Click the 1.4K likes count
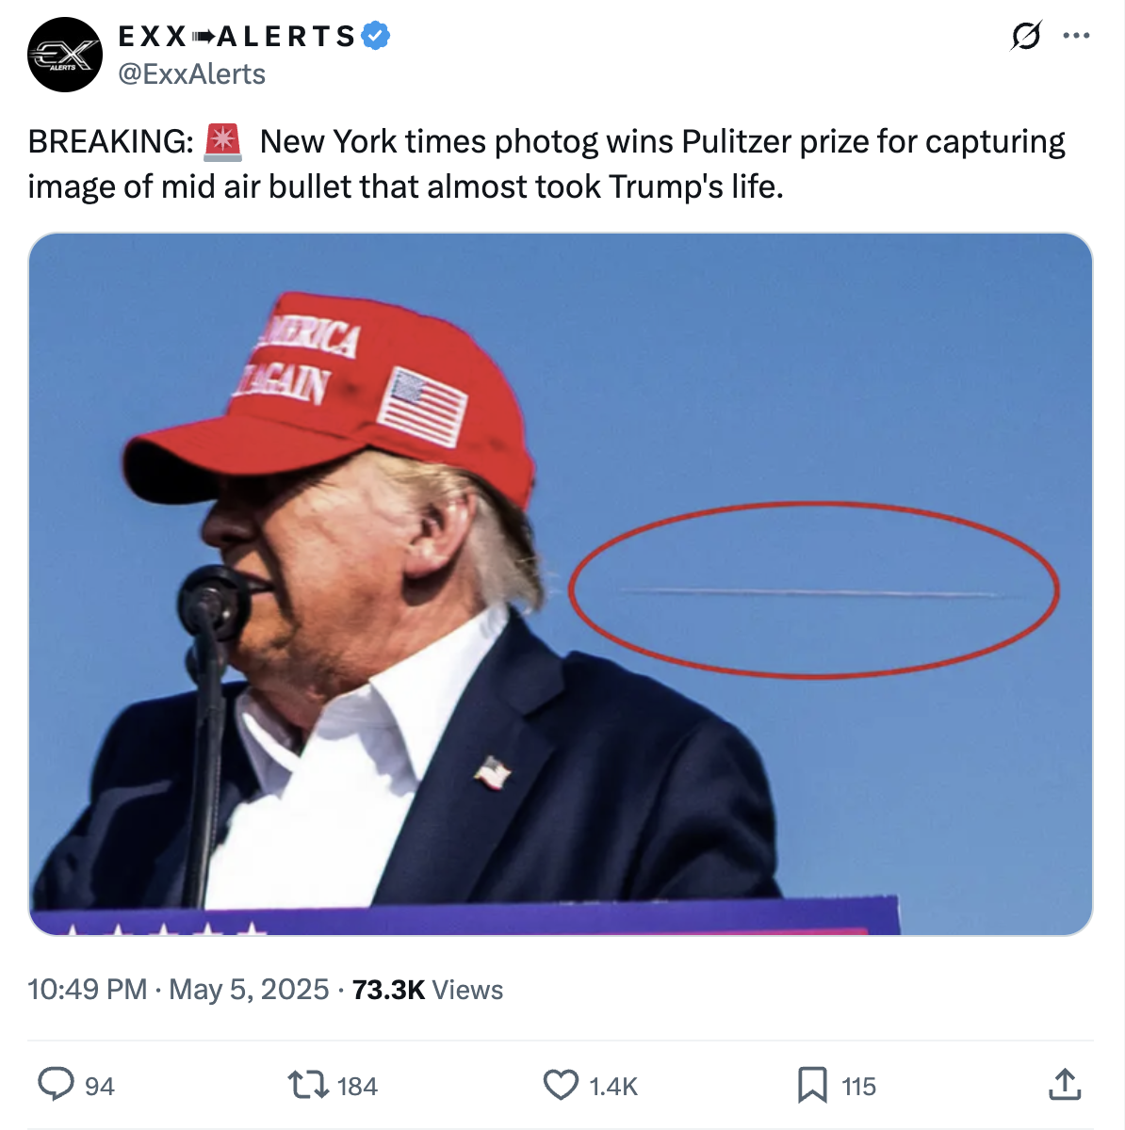 coord(613,1087)
